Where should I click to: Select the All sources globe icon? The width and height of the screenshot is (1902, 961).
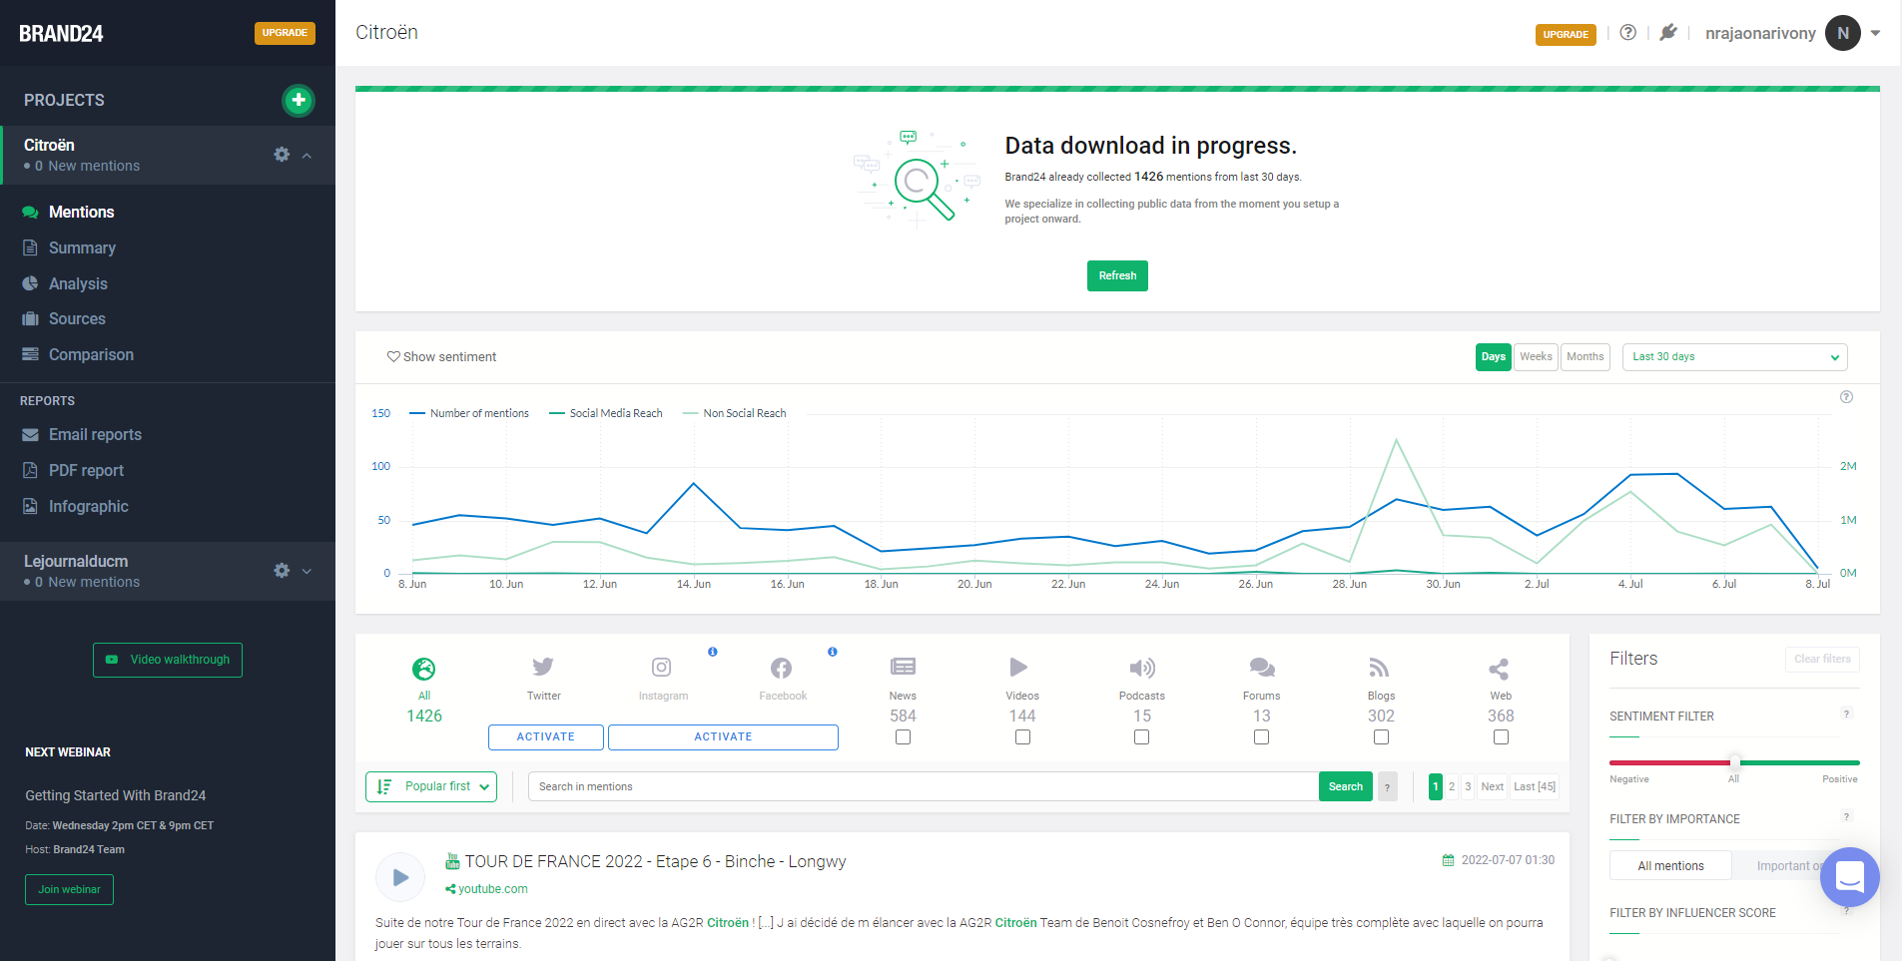click(x=424, y=668)
